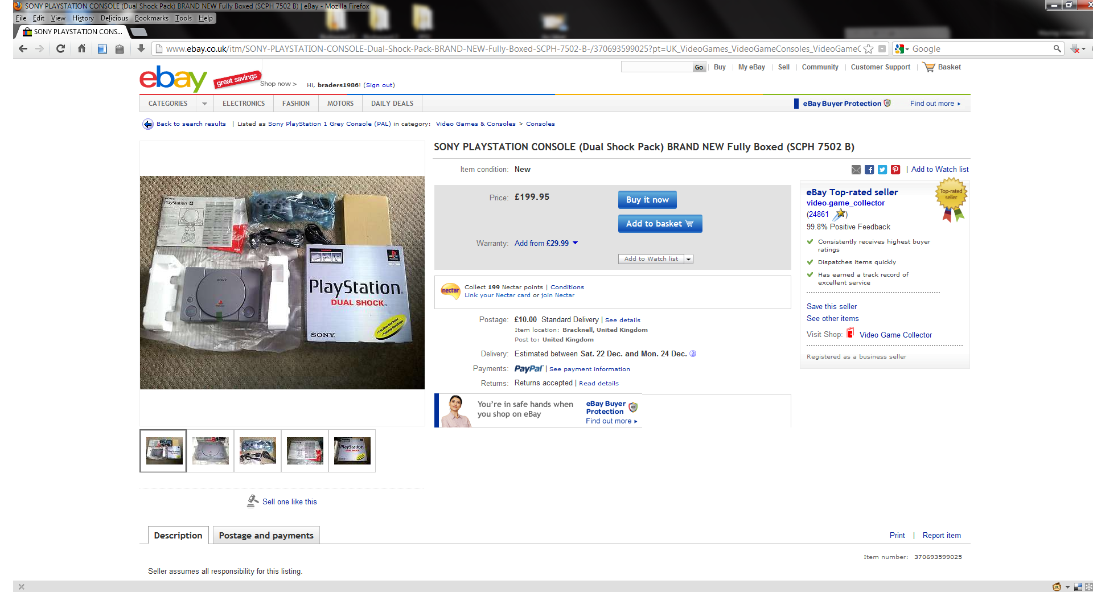The width and height of the screenshot is (1093, 592).
Task: Share listing by email icon
Action: 856,170
